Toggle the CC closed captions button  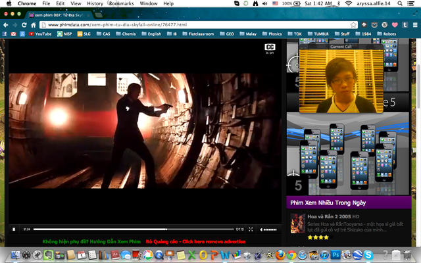click(x=270, y=47)
